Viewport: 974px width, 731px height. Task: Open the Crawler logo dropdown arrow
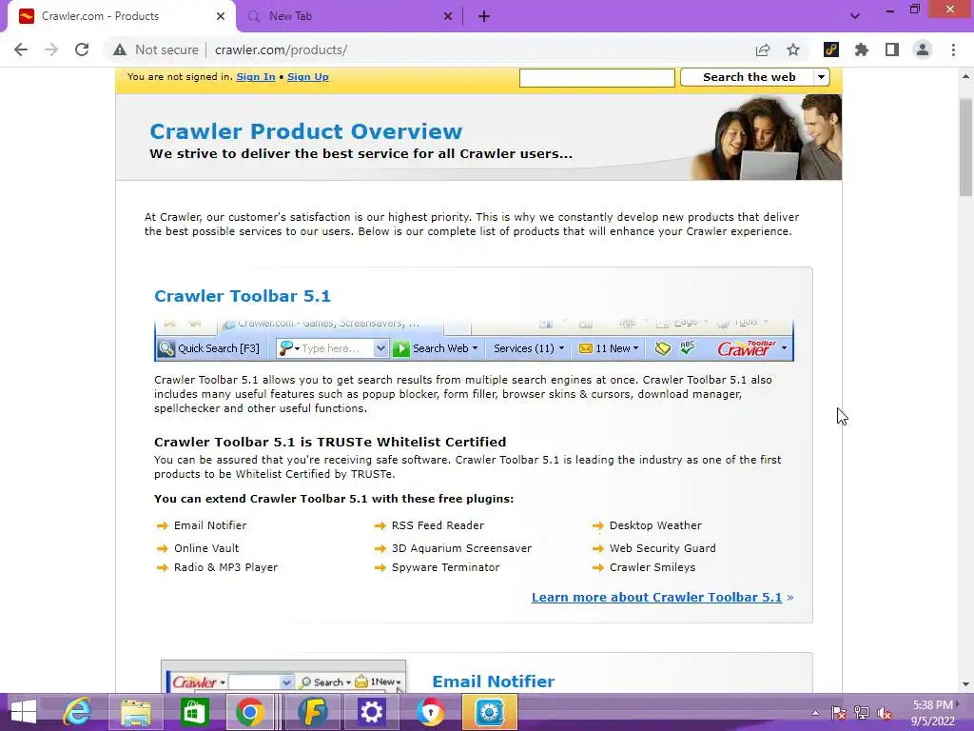click(x=784, y=348)
